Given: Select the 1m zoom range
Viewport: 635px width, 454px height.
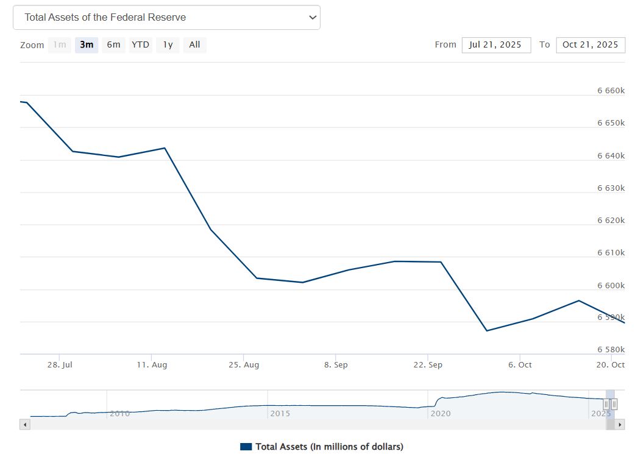Looking at the screenshot, I should click(60, 44).
